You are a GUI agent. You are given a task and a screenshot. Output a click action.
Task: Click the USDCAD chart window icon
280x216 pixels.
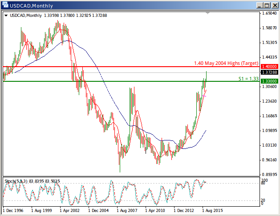[5, 5]
